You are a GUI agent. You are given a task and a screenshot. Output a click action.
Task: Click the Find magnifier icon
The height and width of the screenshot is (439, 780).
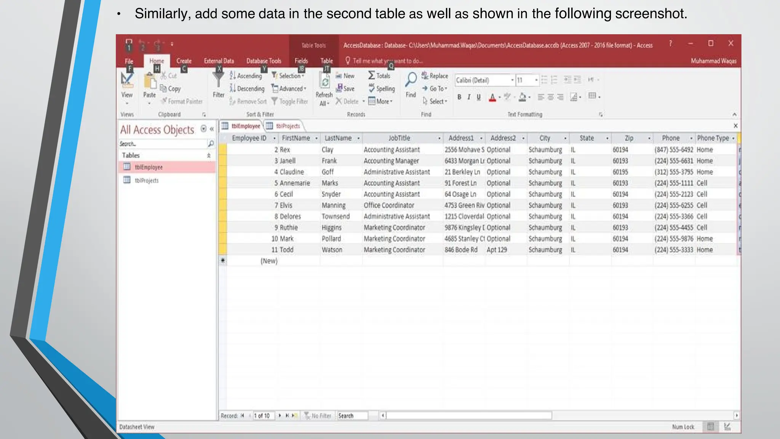(x=411, y=80)
